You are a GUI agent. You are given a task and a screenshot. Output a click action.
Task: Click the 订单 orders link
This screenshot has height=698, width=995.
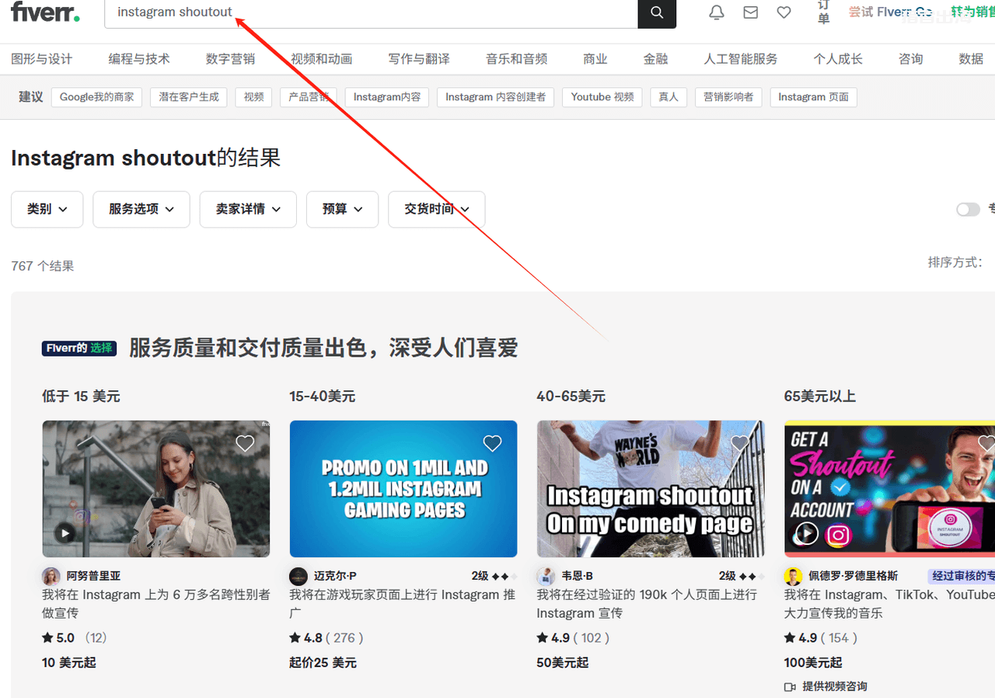(x=824, y=12)
